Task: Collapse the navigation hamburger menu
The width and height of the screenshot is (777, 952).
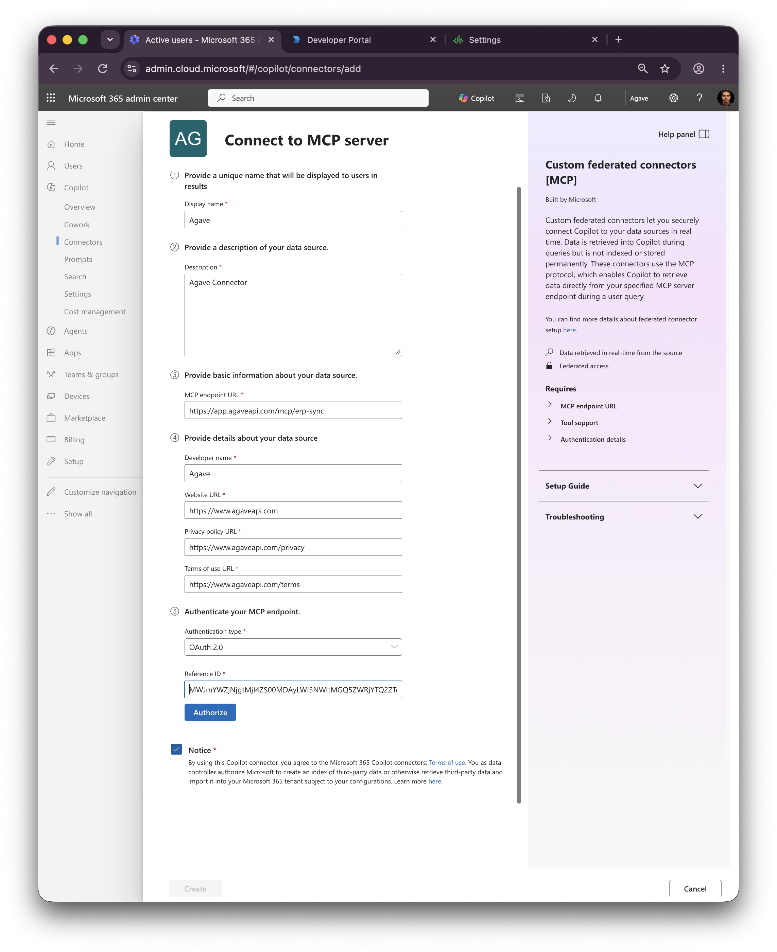Action: pyautogui.click(x=51, y=122)
